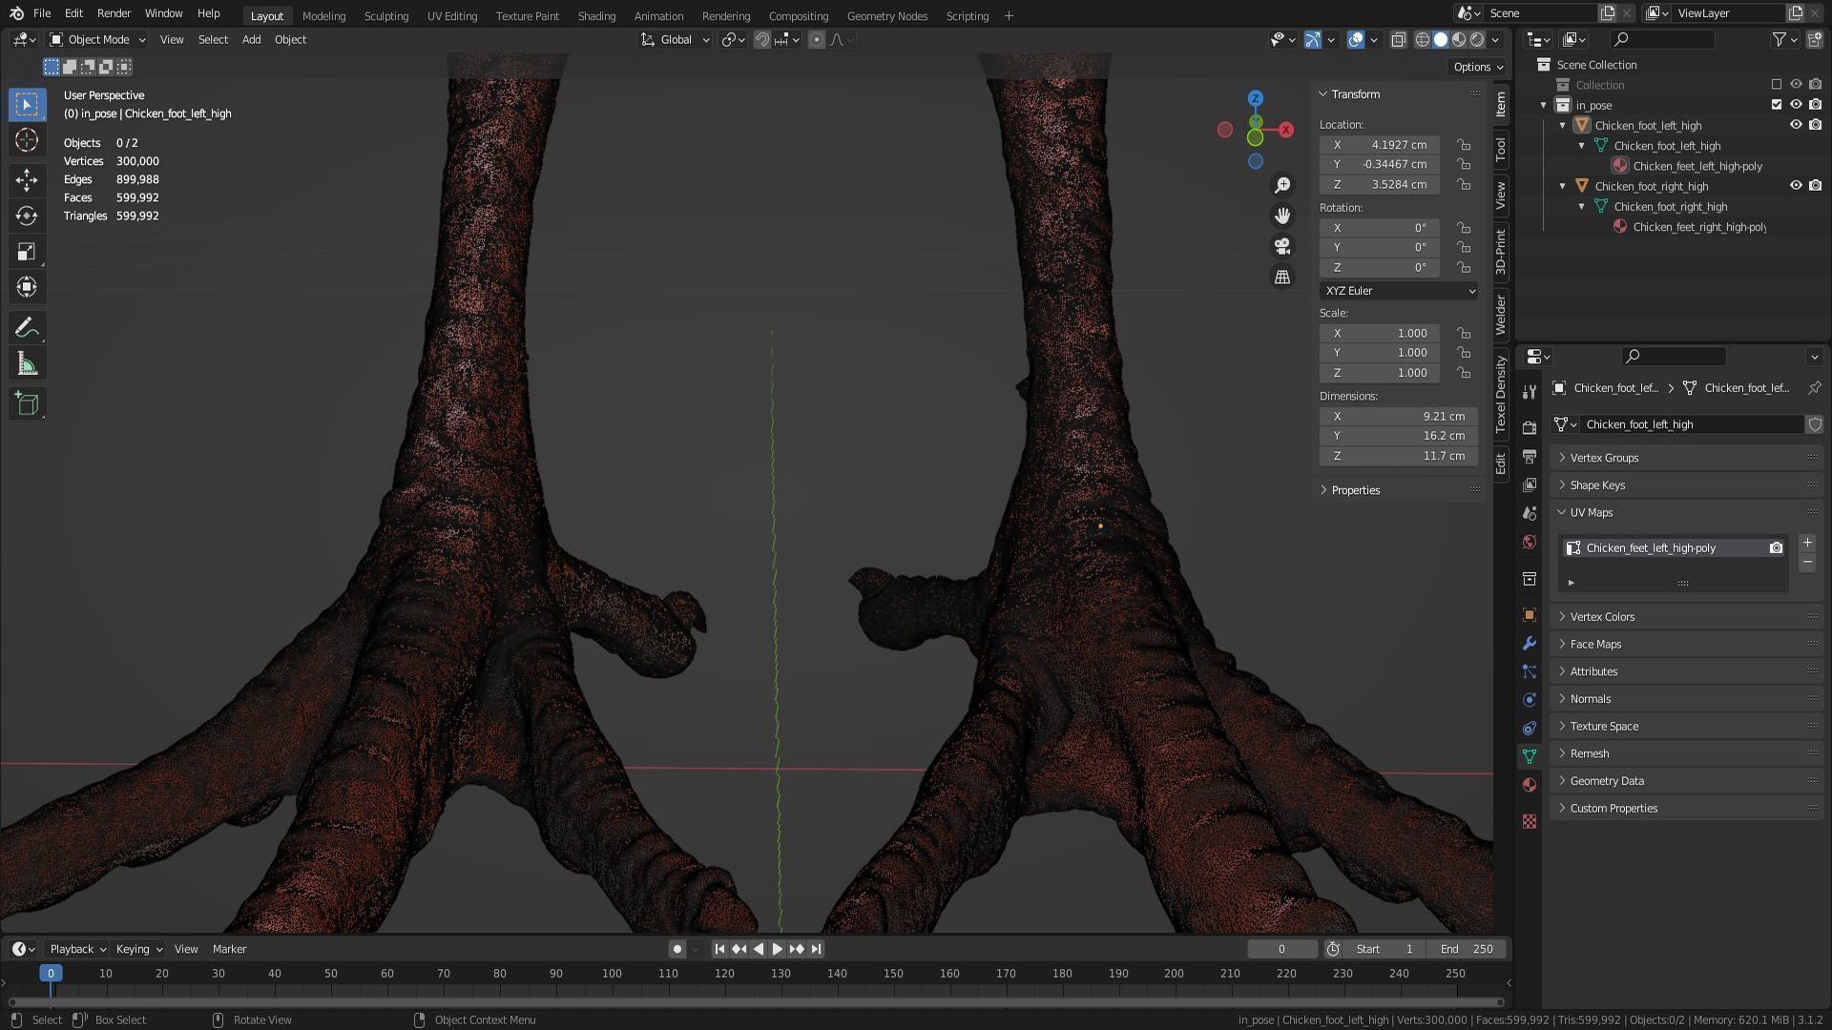Click the Pan view hand icon
This screenshot has height=1030, width=1832.
click(x=1282, y=216)
